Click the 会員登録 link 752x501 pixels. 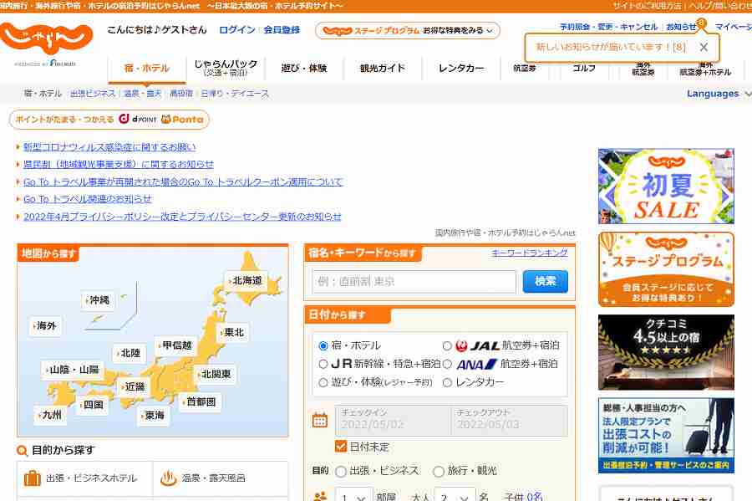(x=282, y=30)
